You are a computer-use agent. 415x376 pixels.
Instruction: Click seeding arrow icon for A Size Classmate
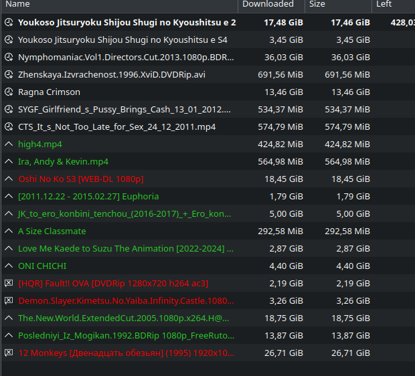click(9, 231)
